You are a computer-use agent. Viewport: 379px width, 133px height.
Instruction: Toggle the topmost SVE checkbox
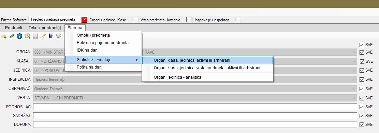[x=362, y=45]
